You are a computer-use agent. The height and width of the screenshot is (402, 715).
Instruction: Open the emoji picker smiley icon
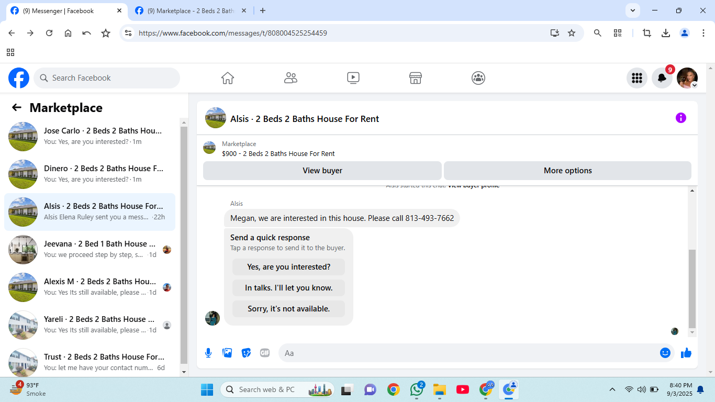tap(665, 353)
